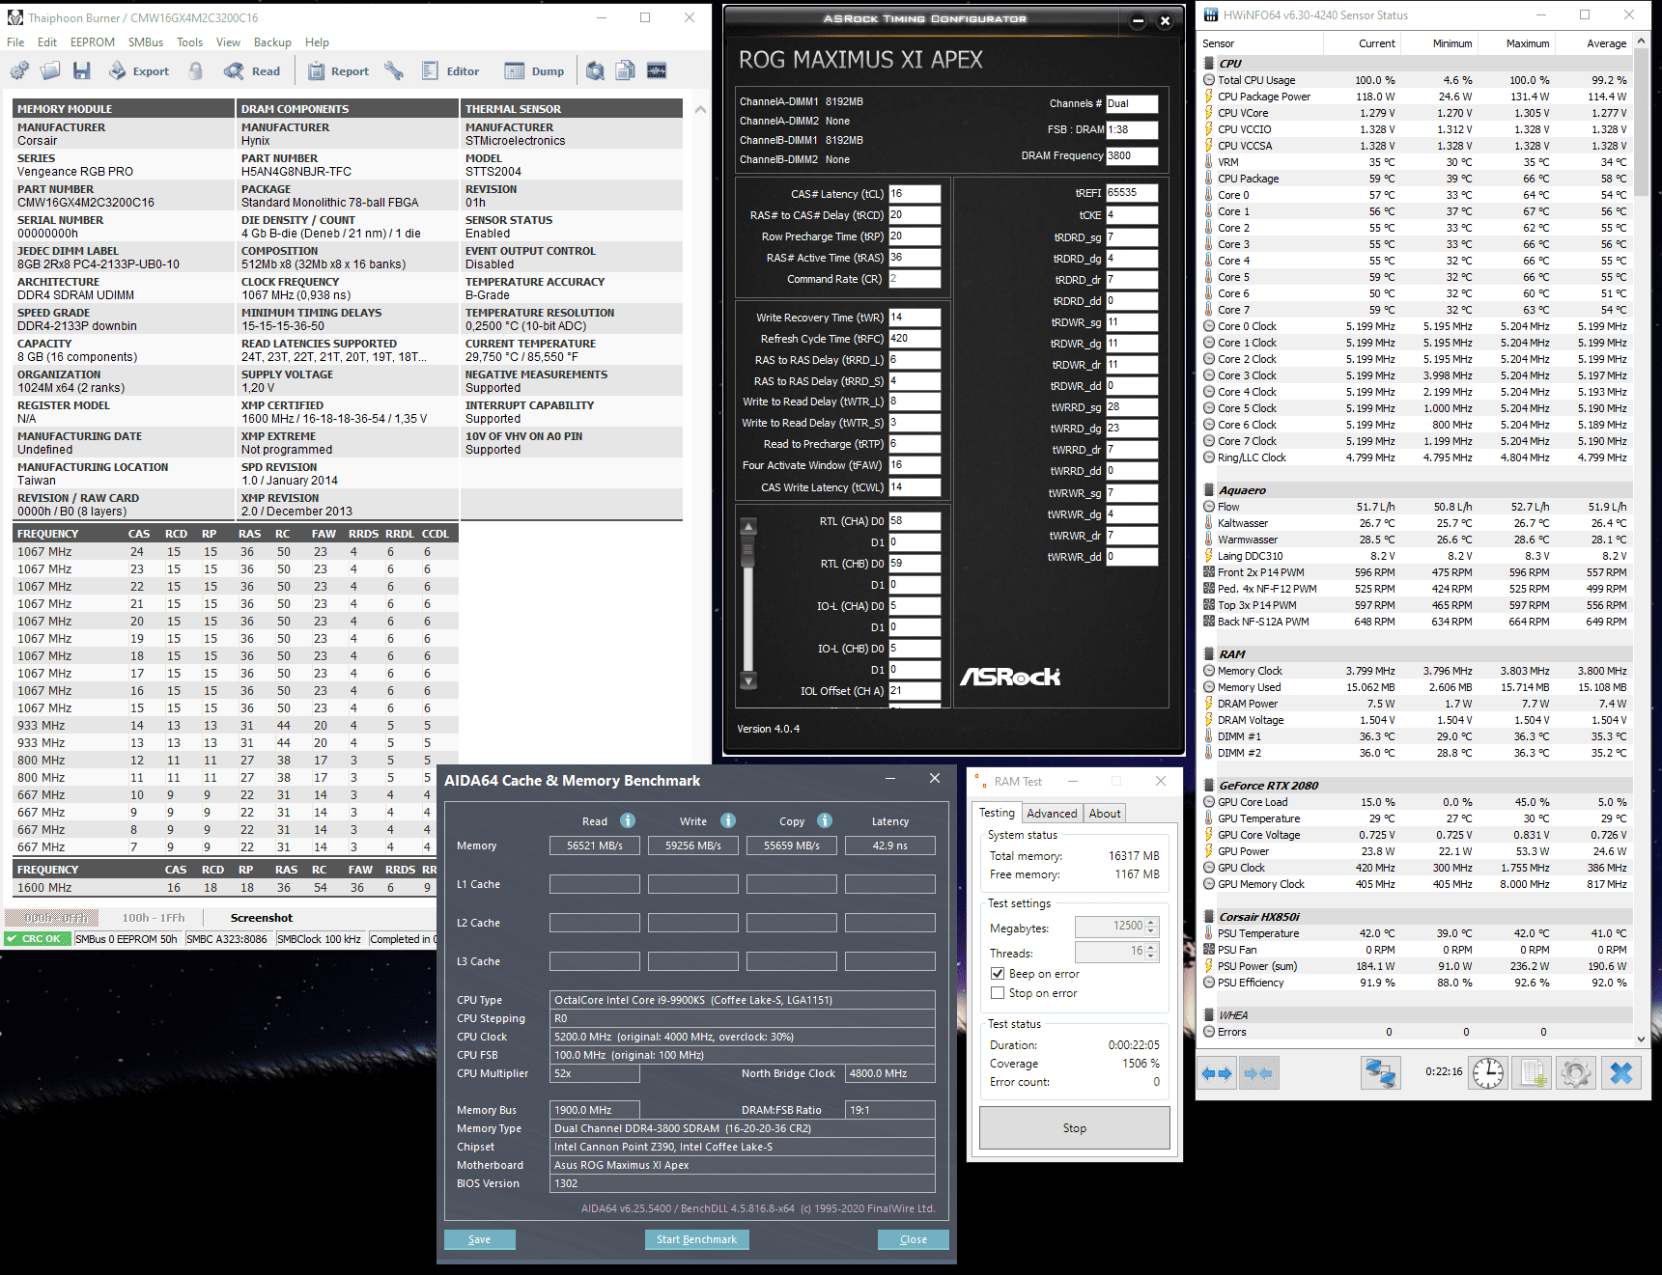This screenshot has height=1275, width=1662.
Task: Click the HWiNFO network computers icon
Action: pos(1381,1072)
